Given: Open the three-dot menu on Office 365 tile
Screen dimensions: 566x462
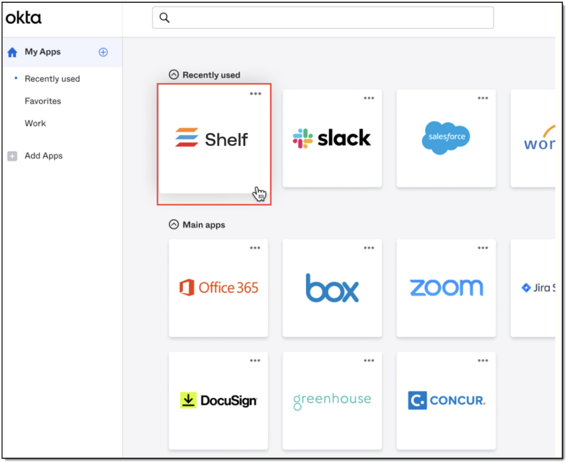Looking at the screenshot, I should coord(255,248).
